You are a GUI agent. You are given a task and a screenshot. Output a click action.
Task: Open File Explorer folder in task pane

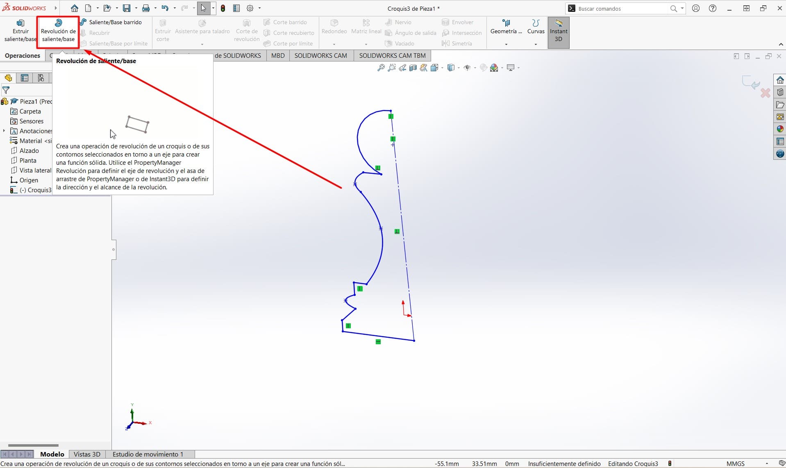click(x=780, y=105)
